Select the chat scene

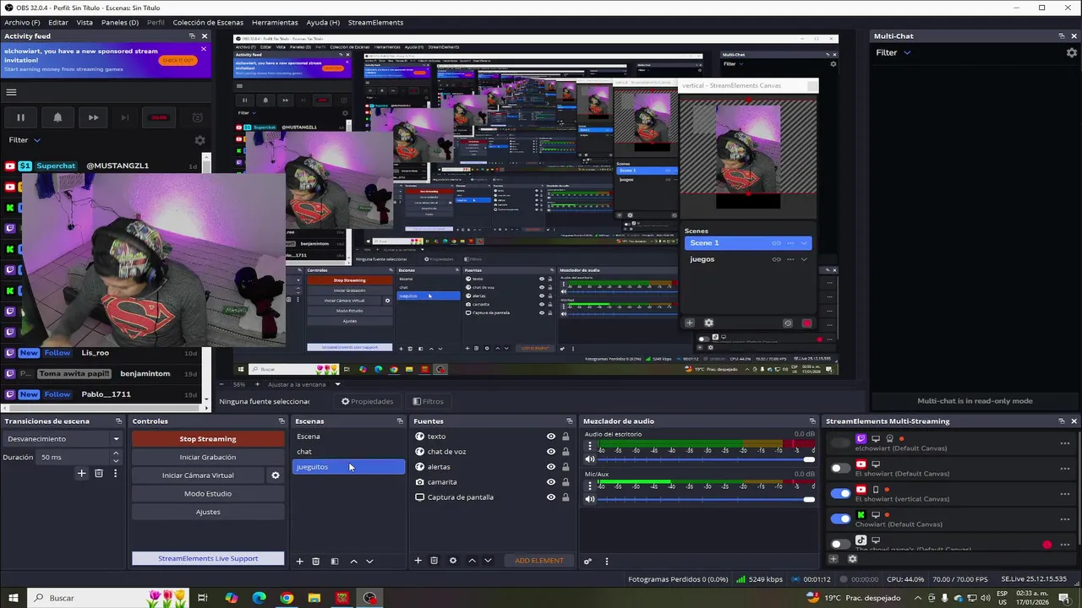(x=348, y=452)
